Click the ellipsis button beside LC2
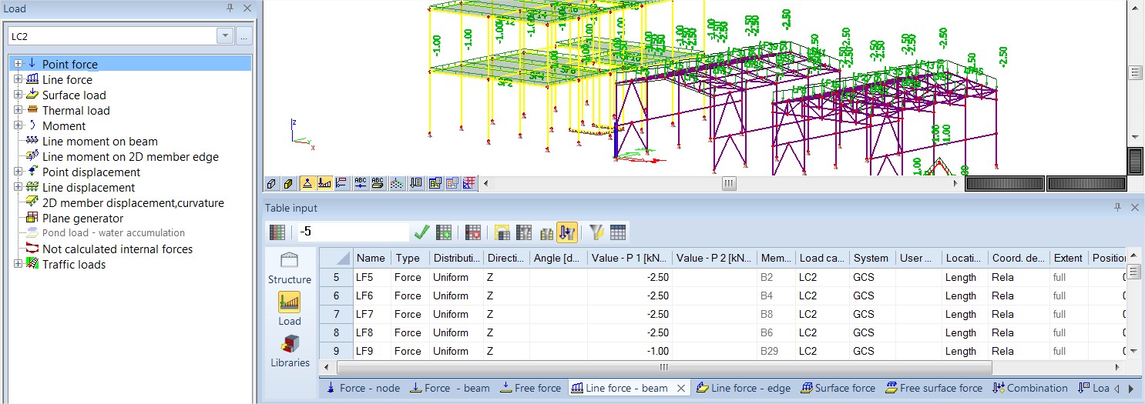Screen dimensions: 1145x404 coord(243,36)
